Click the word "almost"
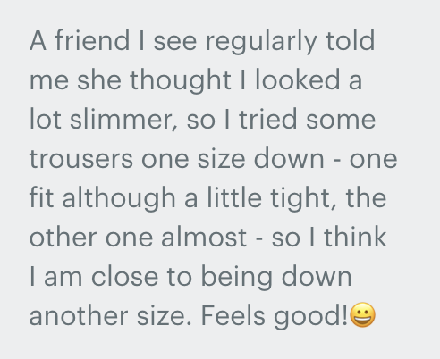 [x=204, y=237]
